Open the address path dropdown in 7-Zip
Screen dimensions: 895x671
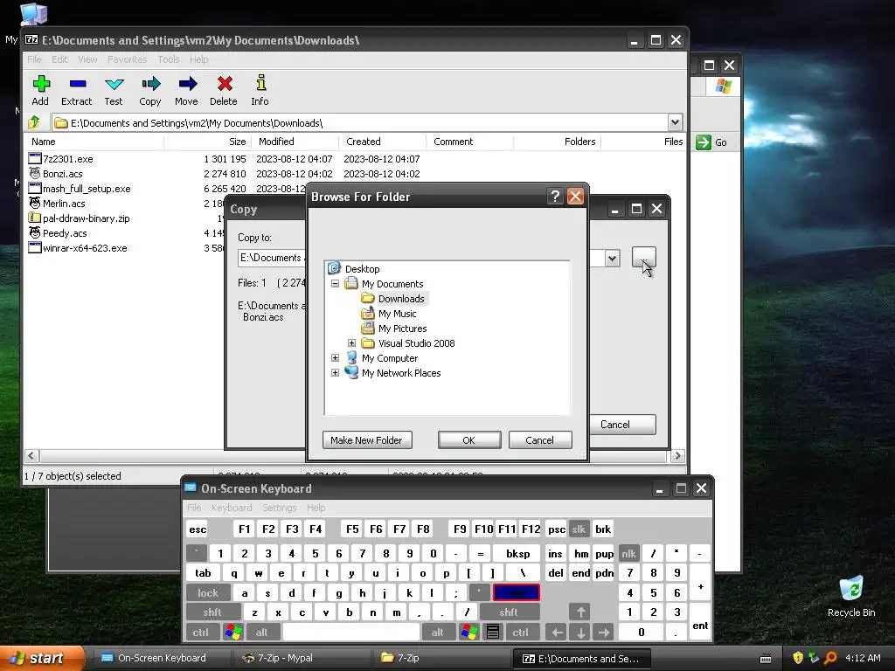[x=675, y=122]
